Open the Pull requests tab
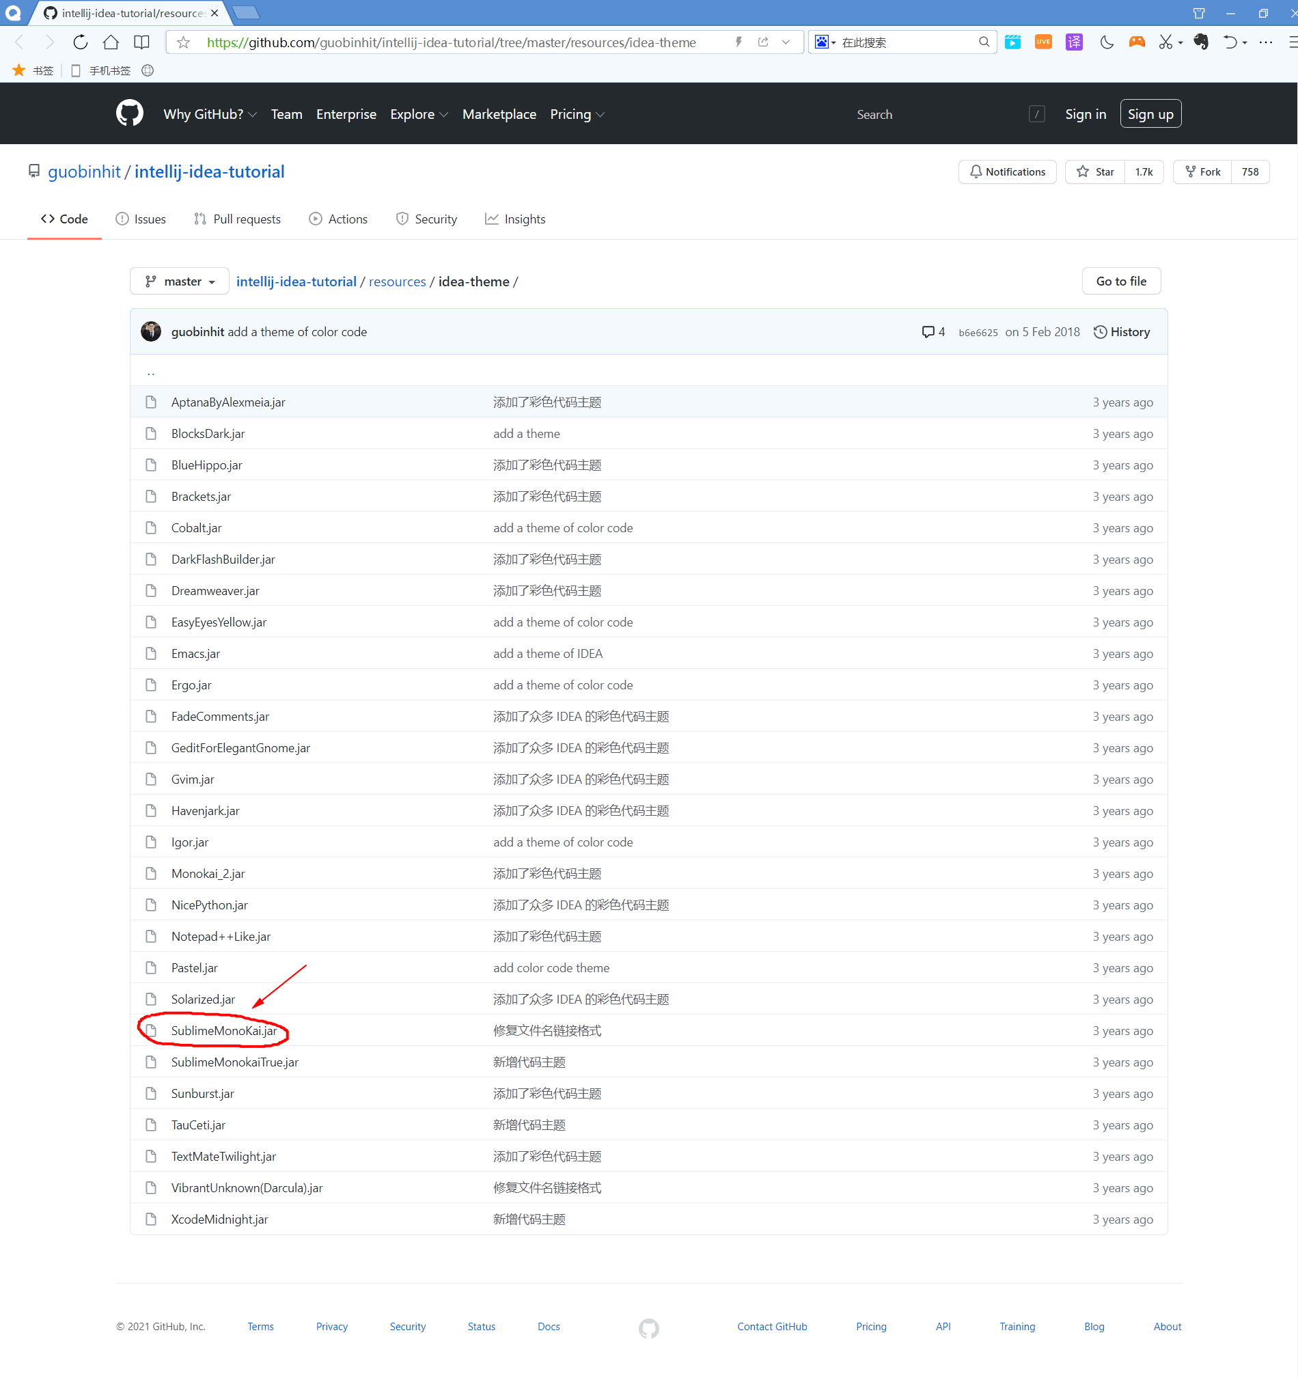 237,219
